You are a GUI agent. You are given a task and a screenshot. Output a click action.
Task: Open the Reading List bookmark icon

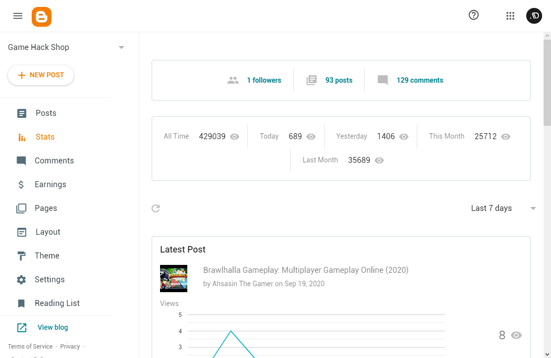pos(21,303)
